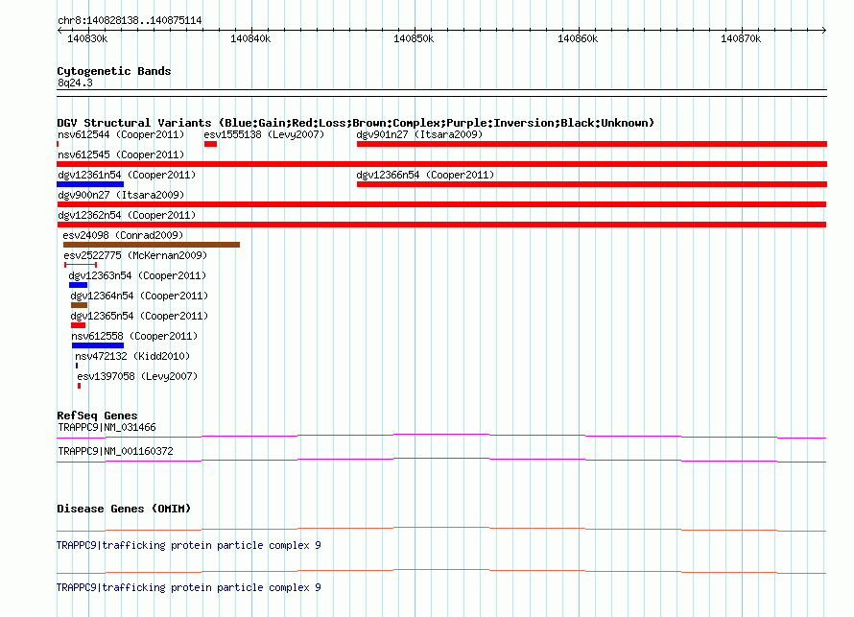The height and width of the screenshot is (617, 854).
Task: Click the 140860k ruler label
Action: pos(578,38)
